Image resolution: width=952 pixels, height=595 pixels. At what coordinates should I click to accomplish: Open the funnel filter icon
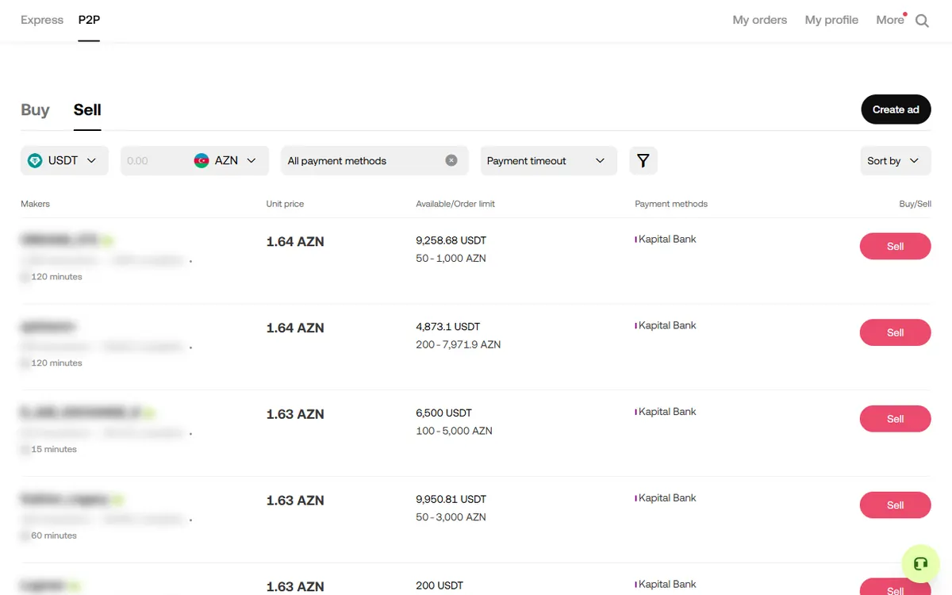point(643,160)
